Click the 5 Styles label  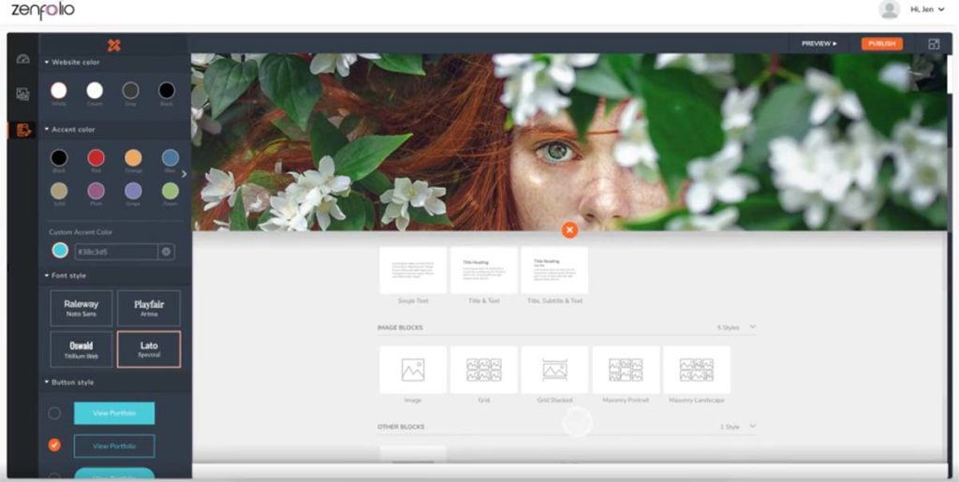728,328
